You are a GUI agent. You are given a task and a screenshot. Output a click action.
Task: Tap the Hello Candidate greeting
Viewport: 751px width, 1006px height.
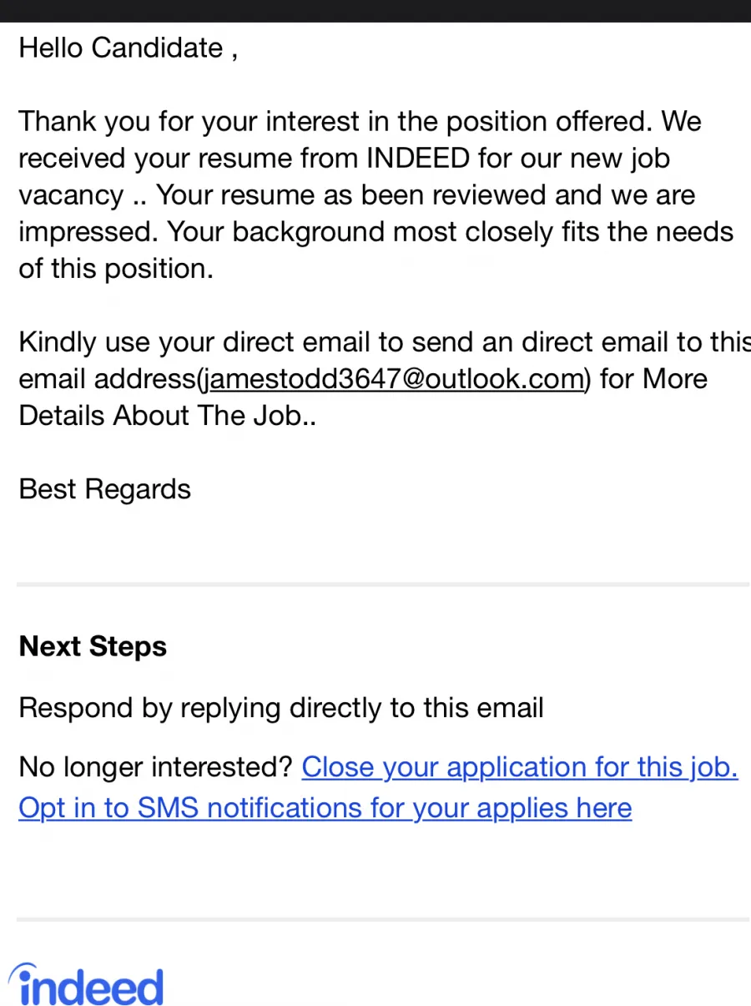point(129,48)
